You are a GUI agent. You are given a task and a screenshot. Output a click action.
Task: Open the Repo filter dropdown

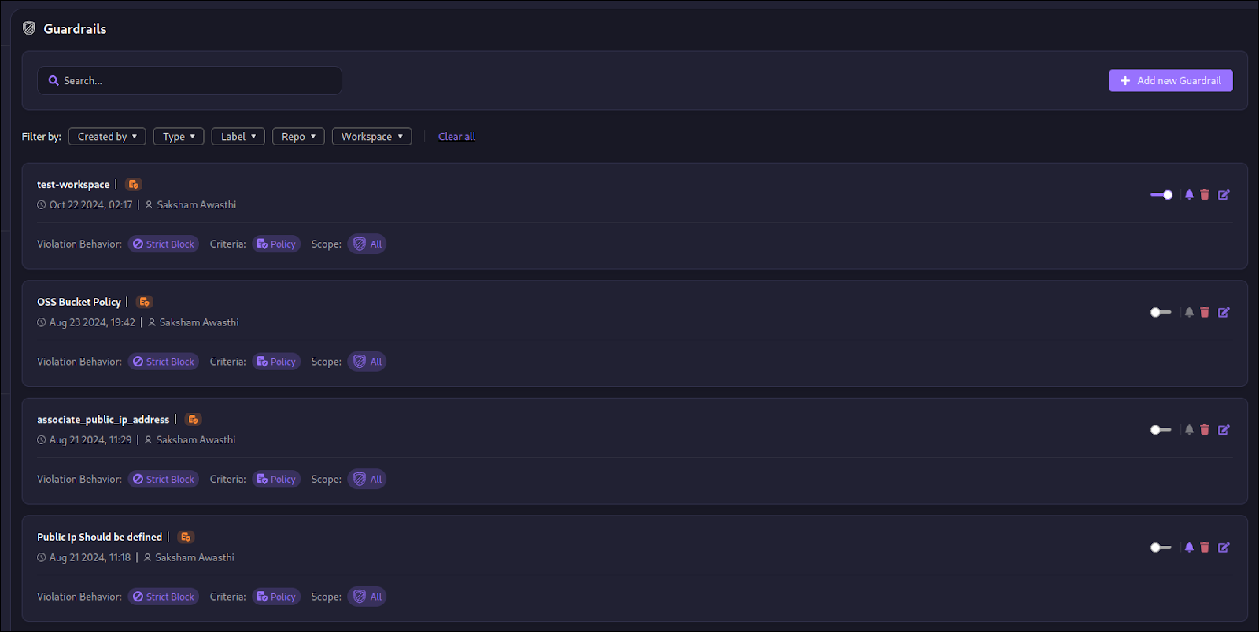pos(298,137)
